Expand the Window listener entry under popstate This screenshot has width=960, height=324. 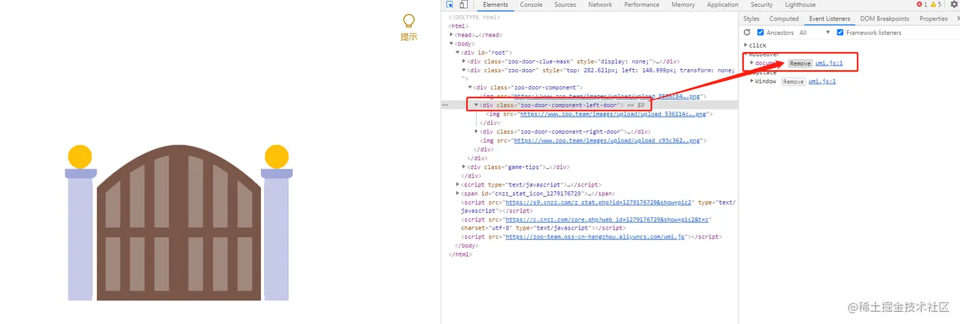click(x=752, y=81)
